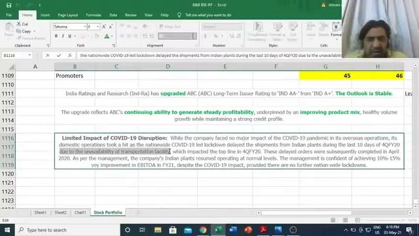This screenshot has height=236, width=419.
Task: Click Increase Font Size icon
Action: coord(104,26)
